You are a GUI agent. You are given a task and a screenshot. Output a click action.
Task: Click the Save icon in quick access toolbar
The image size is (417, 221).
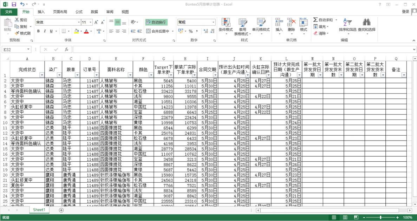coord(14,4)
